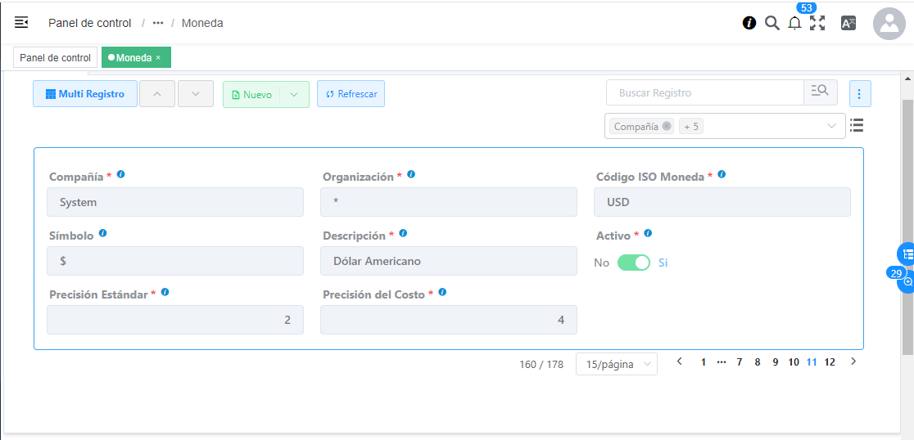Open the black info icon in header

point(749,23)
